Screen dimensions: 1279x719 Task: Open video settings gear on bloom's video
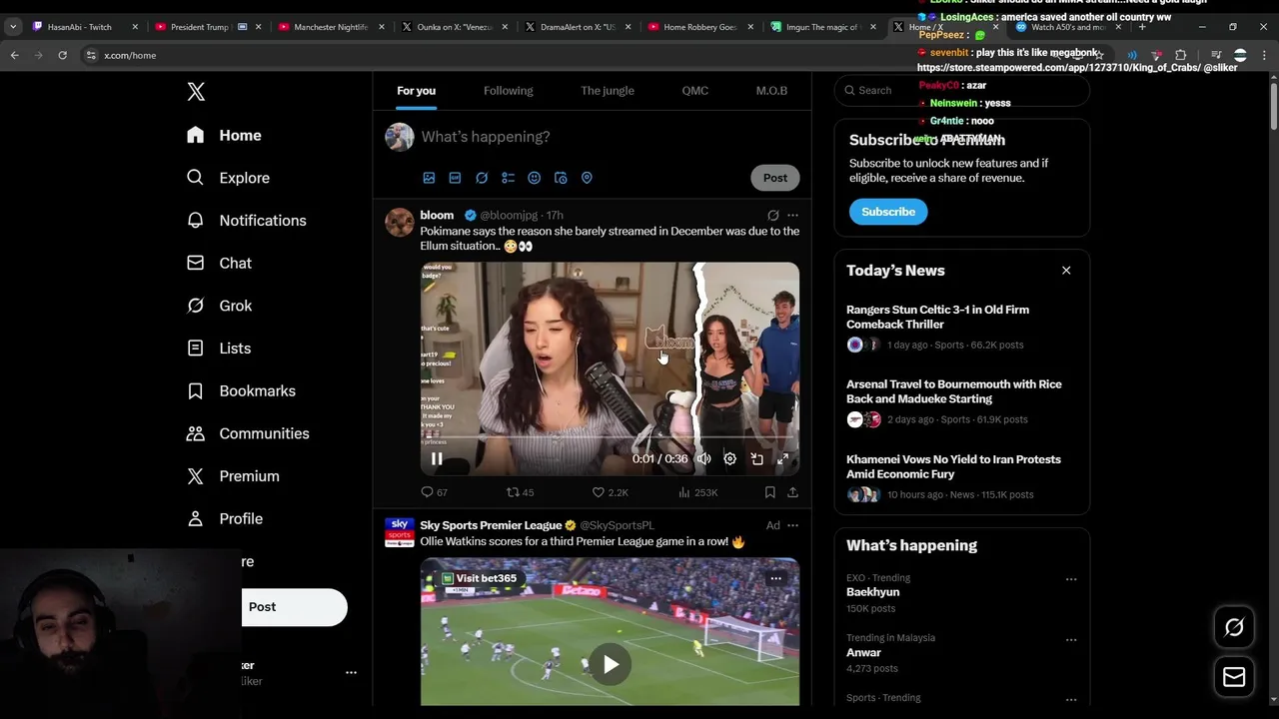pos(729,459)
